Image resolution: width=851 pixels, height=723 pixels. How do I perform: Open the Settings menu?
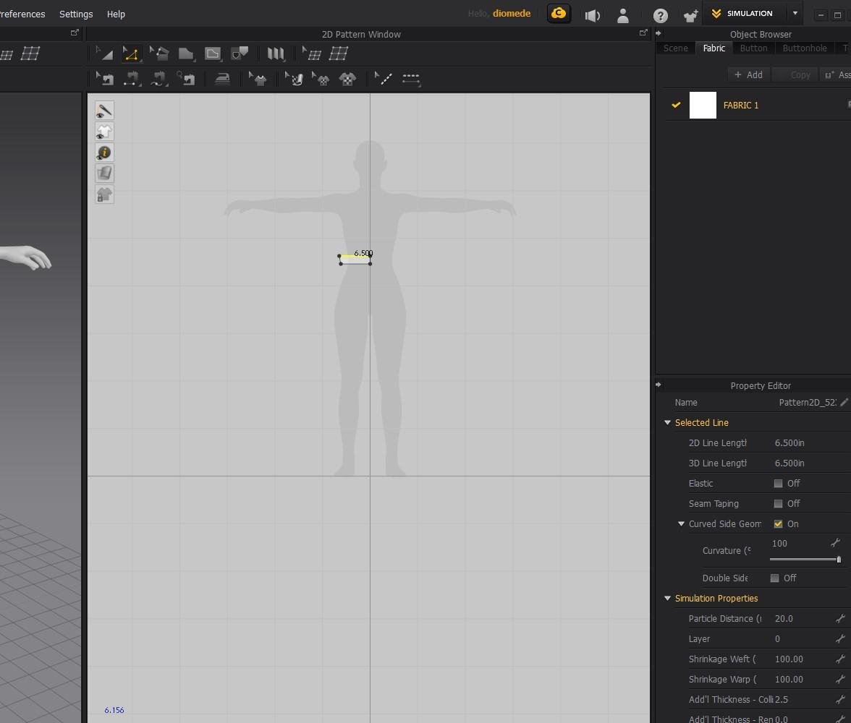click(x=76, y=14)
